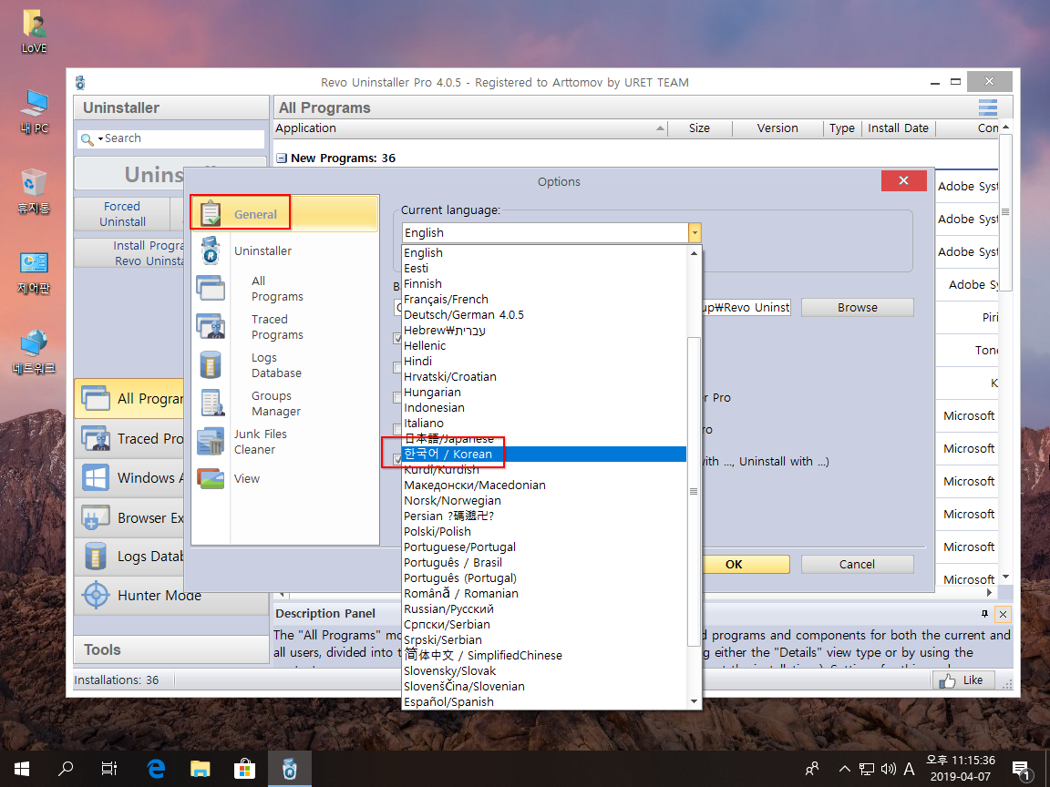Open Groups Manager options icon

pos(212,403)
